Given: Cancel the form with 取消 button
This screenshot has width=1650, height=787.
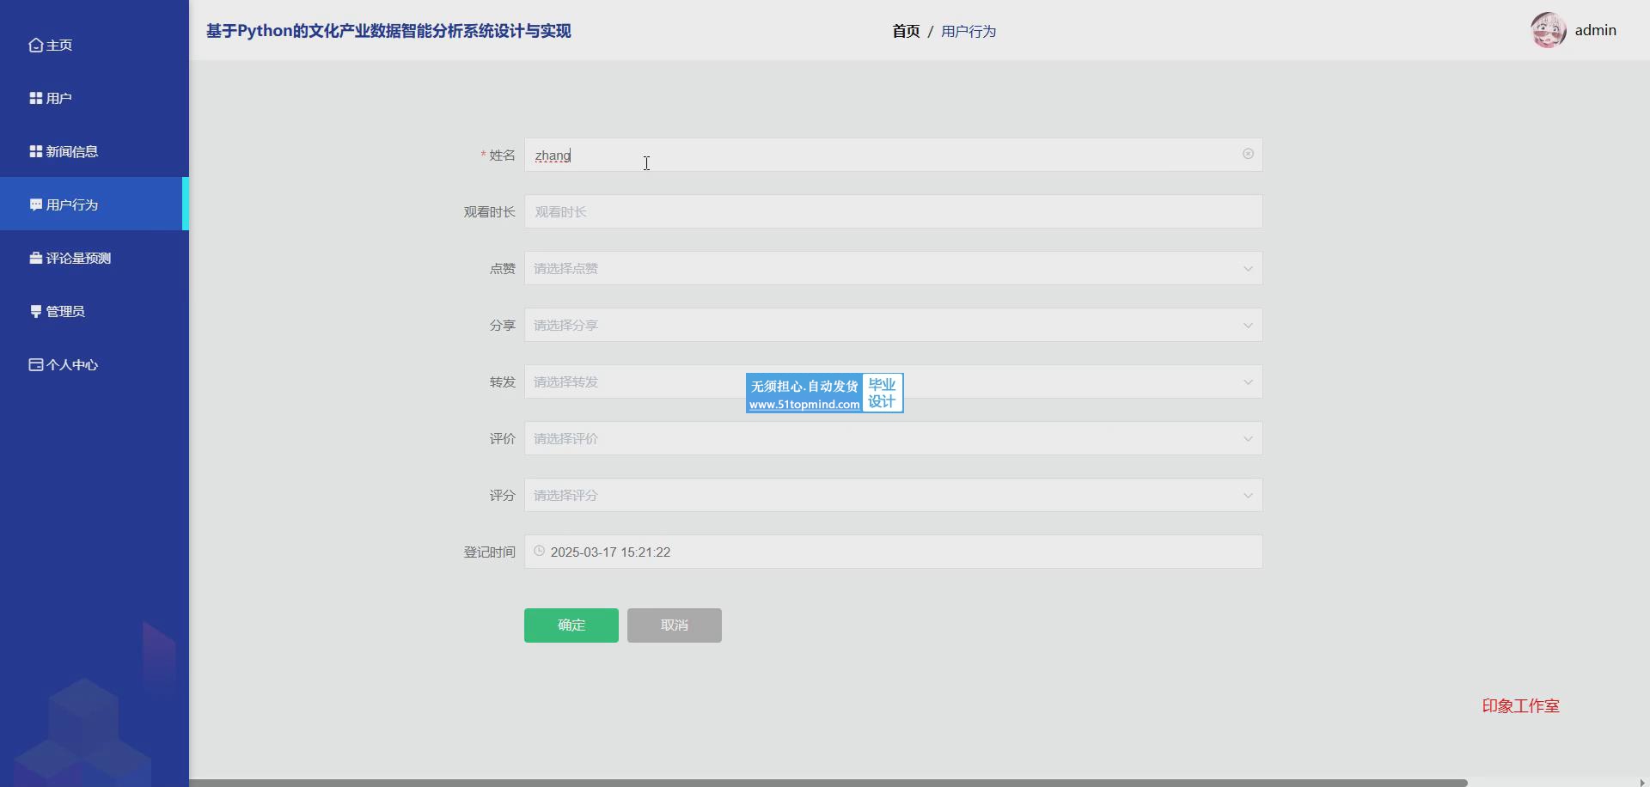Looking at the screenshot, I should (x=674, y=625).
